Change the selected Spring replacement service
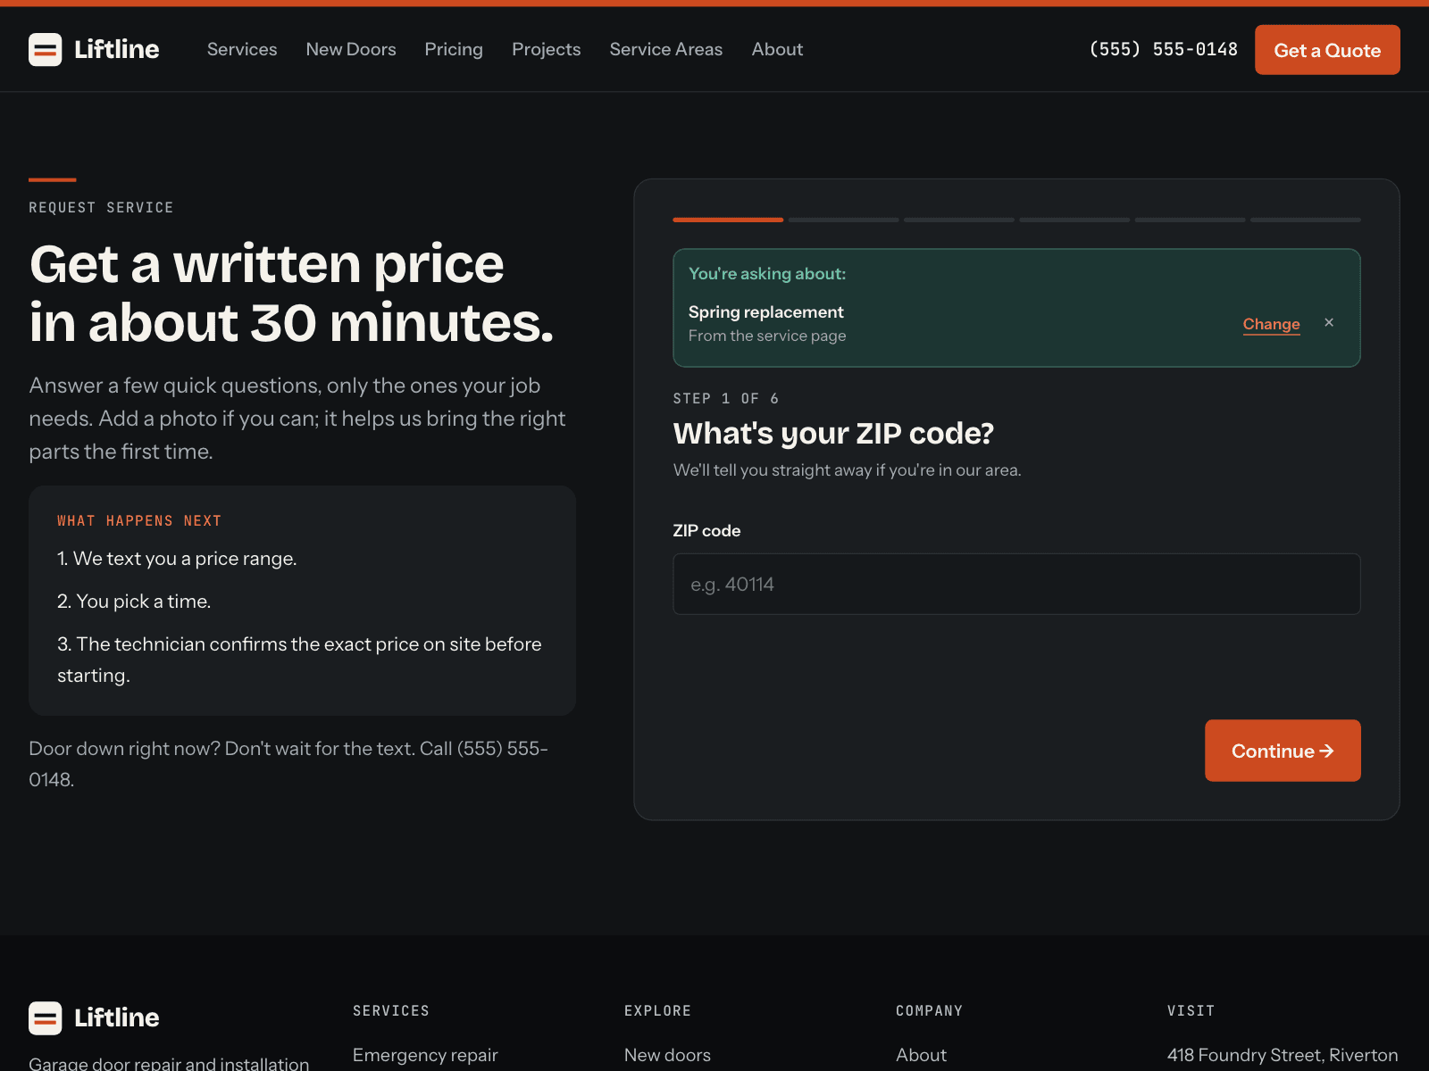Viewport: 1429px width, 1071px height. pyautogui.click(x=1271, y=324)
